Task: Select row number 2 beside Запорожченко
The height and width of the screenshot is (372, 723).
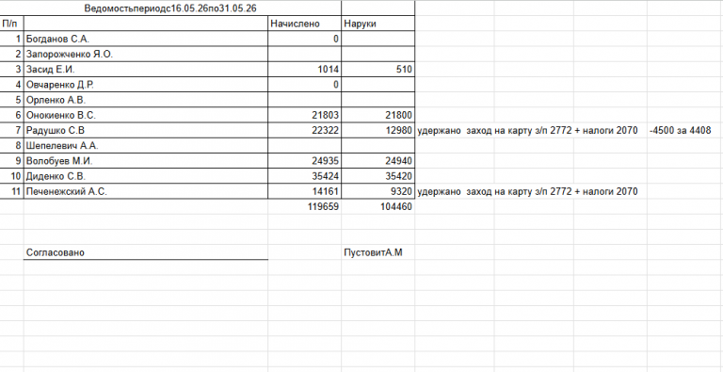Action: tap(11, 54)
